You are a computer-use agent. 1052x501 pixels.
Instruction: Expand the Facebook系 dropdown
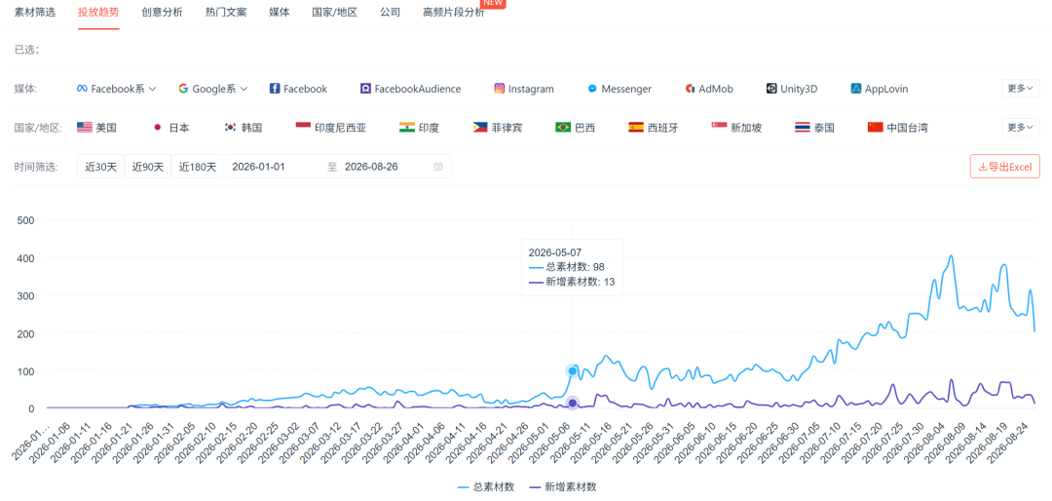[117, 89]
